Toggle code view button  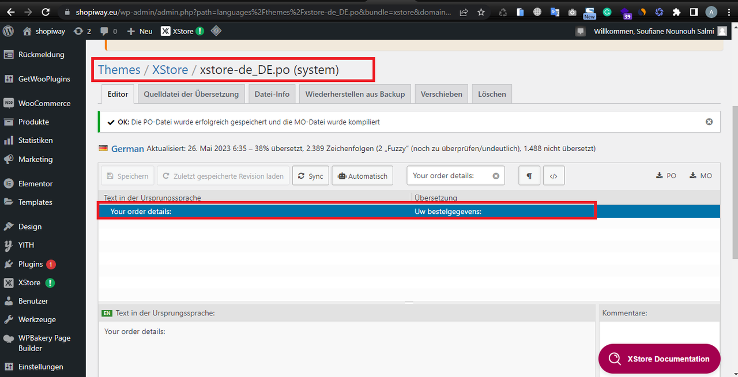pyautogui.click(x=553, y=176)
